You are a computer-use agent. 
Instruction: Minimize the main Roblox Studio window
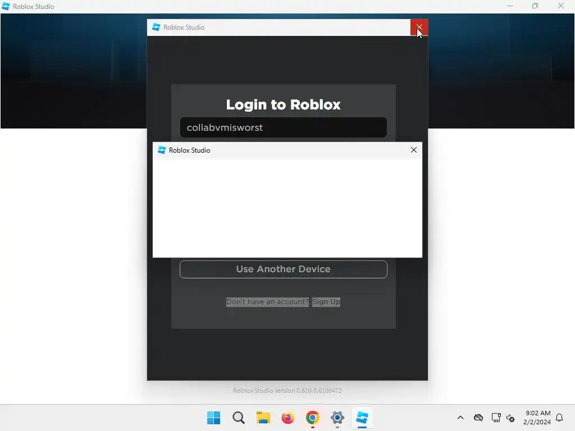pyautogui.click(x=510, y=6)
